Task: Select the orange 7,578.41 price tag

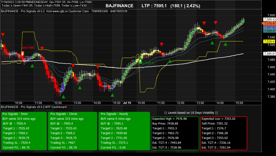Action: click(x=269, y=23)
